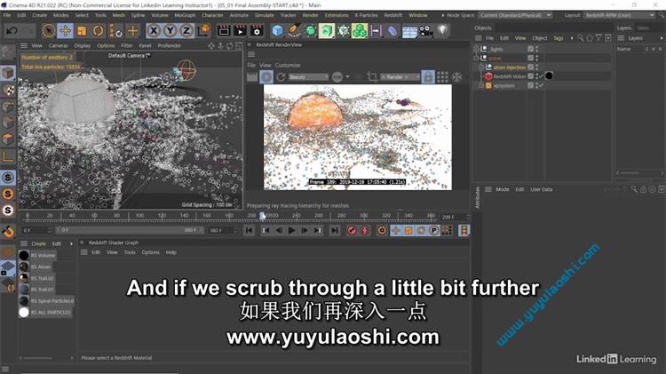Screen dimensions: 666x374
Task: Open the Create menu in menu bar
Action: pos(39,15)
